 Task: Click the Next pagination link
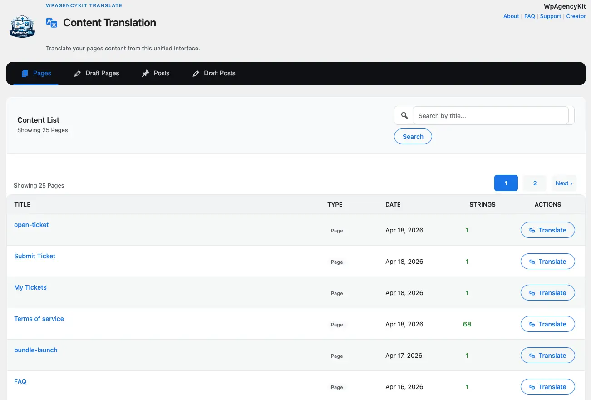[564, 183]
